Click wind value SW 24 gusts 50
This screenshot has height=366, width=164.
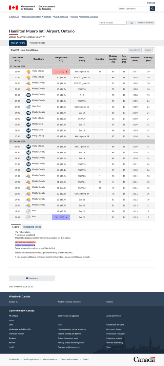click(82, 107)
